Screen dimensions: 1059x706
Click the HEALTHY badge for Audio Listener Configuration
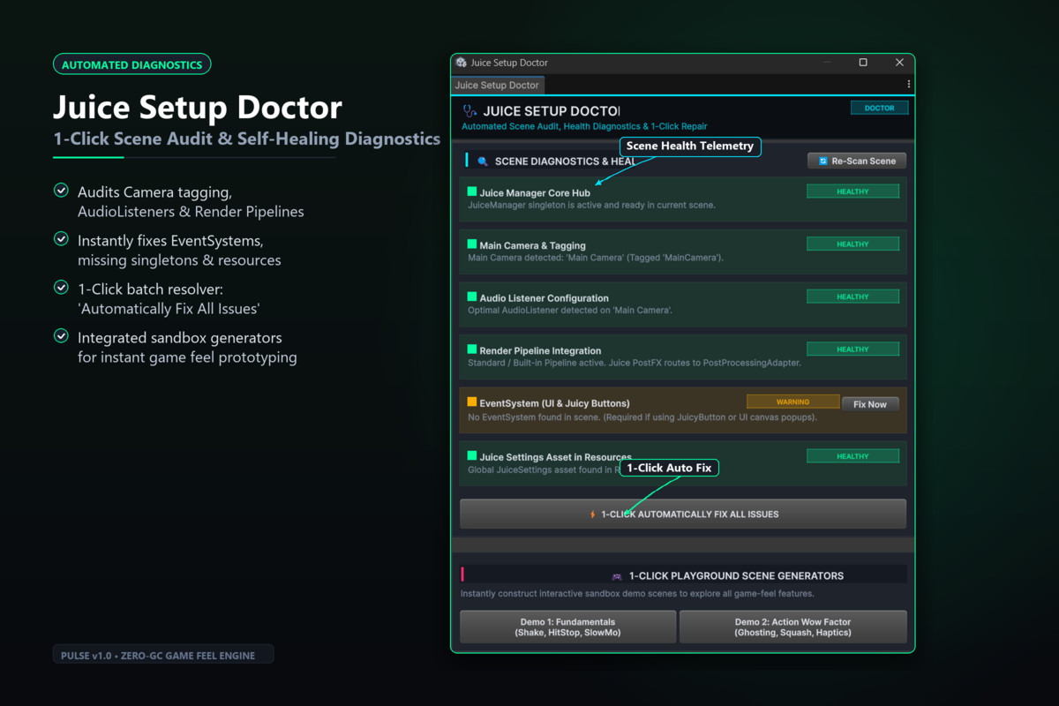pyautogui.click(x=852, y=297)
